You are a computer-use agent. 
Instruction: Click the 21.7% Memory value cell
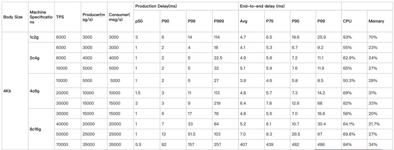click(x=379, y=124)
